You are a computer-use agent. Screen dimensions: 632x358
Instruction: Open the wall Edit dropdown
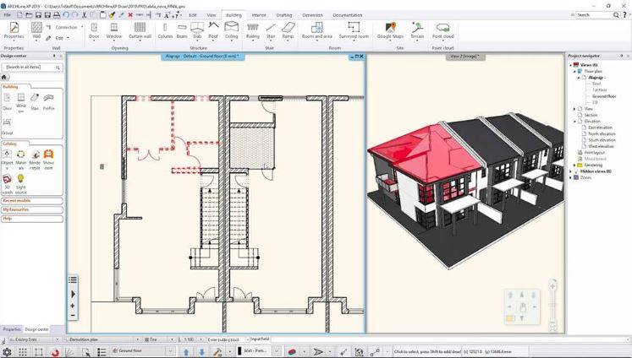[x=59, y=38]
